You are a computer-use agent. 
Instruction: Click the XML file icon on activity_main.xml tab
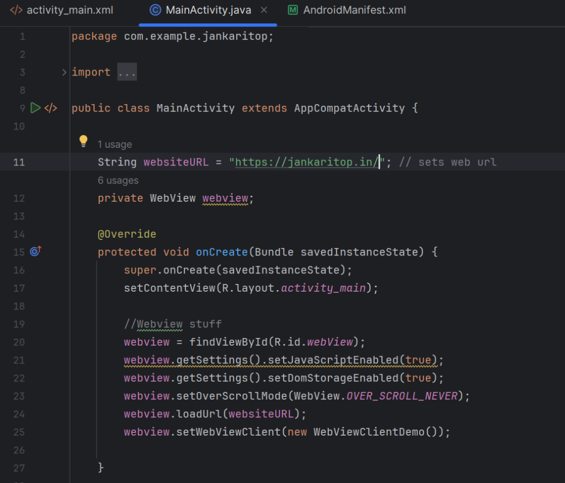16,10
